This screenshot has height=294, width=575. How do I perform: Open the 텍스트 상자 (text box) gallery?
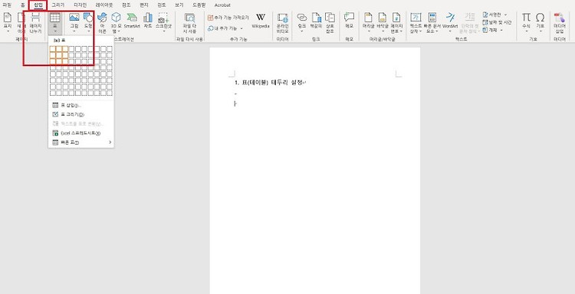pyautogui.click(x=416, y=23)
